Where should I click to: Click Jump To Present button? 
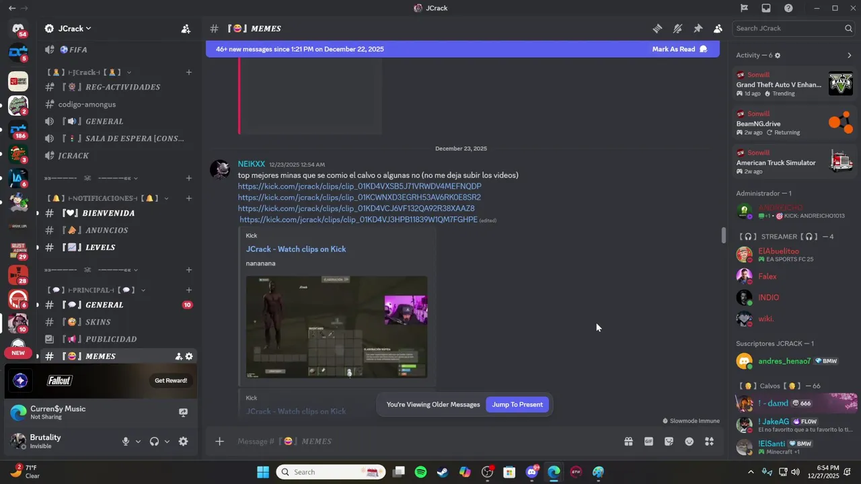click(x=517, y=405)
